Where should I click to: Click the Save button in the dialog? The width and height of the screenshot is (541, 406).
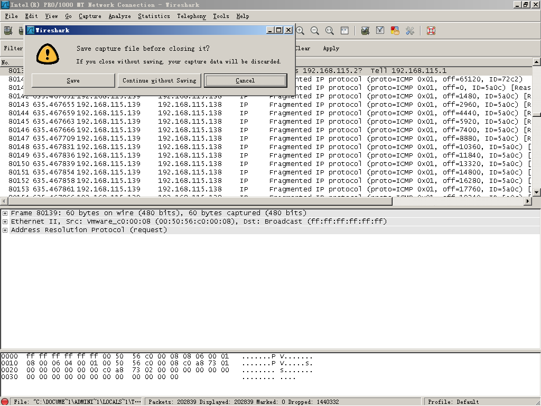pos(73,80)
